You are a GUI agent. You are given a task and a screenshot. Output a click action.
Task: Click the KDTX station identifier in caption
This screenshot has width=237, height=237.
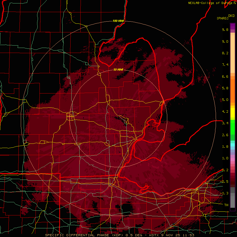[x=154, y=235]
